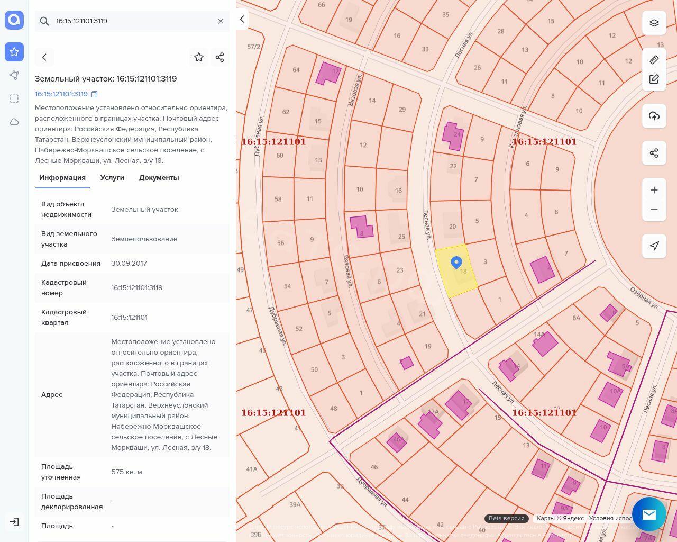Copy cadastral number 16:15:121101:3119
Image resolution: width=677 pixels, height=542 pixels.
95,94
